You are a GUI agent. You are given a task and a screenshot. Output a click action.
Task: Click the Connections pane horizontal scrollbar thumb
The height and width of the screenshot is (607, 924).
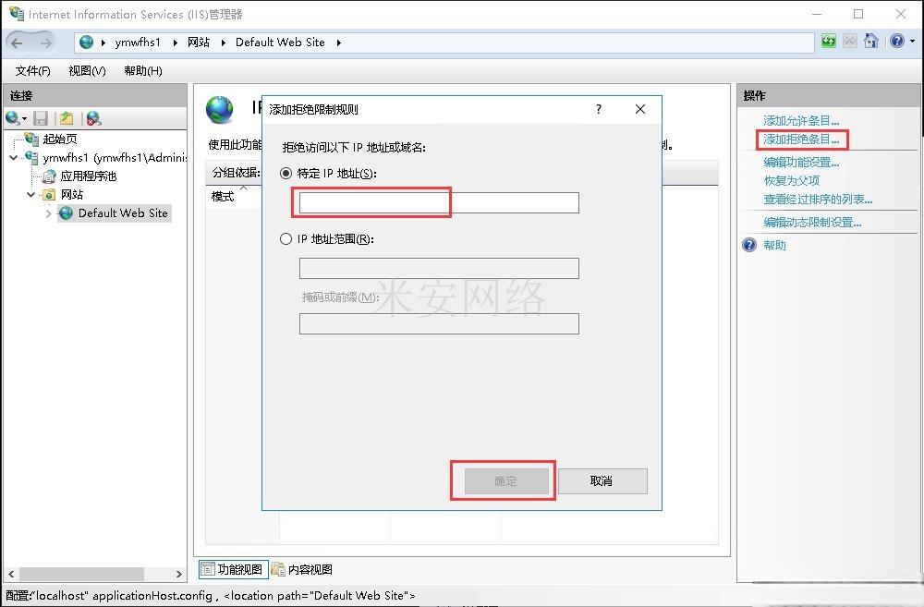(82, 574)
